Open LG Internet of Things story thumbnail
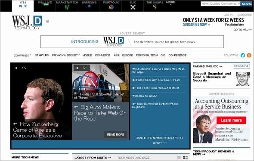 101,83
